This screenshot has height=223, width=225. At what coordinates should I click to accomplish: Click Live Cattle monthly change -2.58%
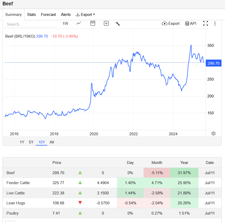[x=157, y=193]
